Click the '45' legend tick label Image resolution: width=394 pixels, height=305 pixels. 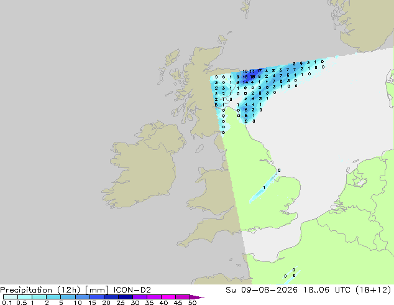[178, 303]
